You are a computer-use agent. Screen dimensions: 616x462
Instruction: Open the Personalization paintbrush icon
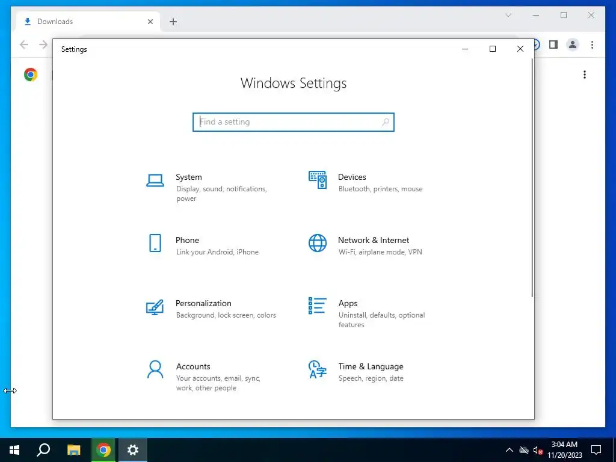coord(155,307)
